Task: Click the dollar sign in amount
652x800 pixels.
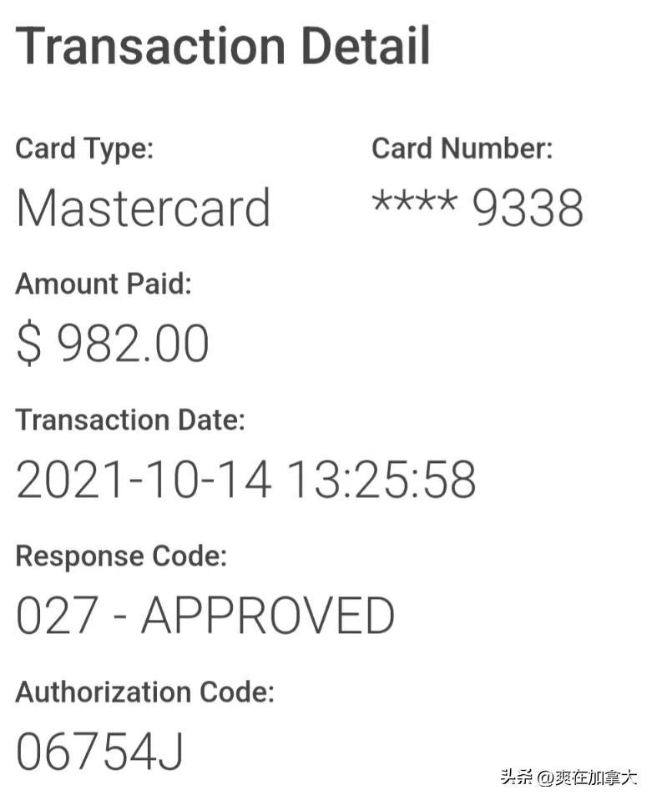Action: click(28, 344)
